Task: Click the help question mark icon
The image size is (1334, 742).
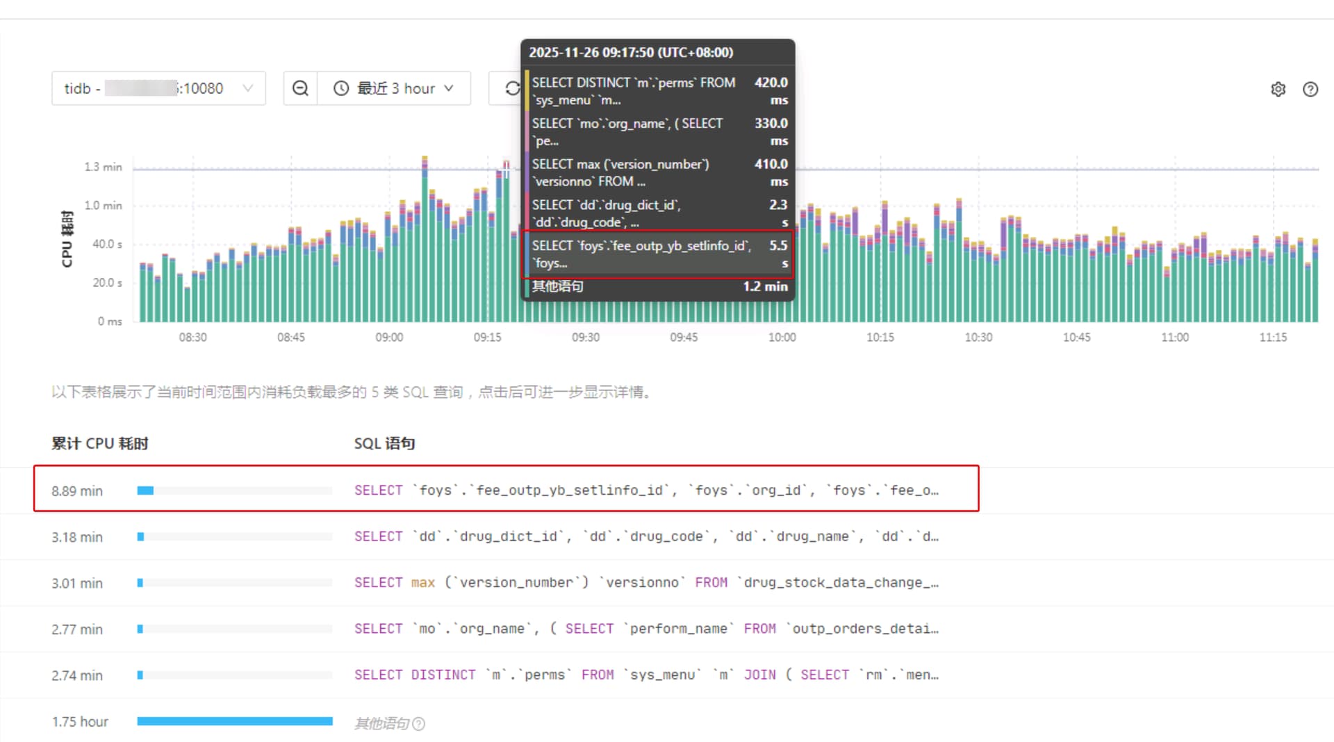Action: coord(1310,89)
